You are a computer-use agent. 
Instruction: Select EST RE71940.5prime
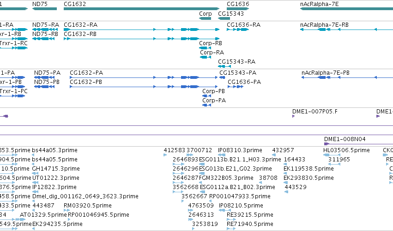(x=250, y=225)
